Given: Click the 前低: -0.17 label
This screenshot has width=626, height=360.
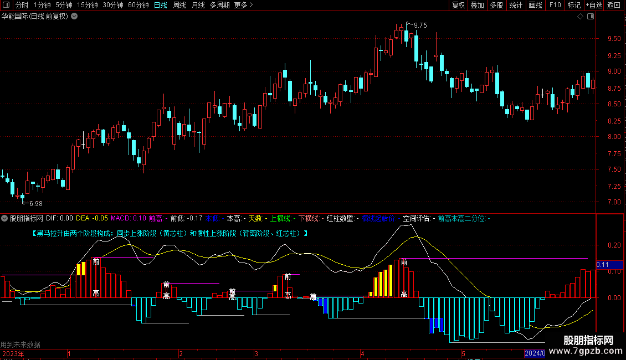Looking at the screenshot, I should 187,218.
